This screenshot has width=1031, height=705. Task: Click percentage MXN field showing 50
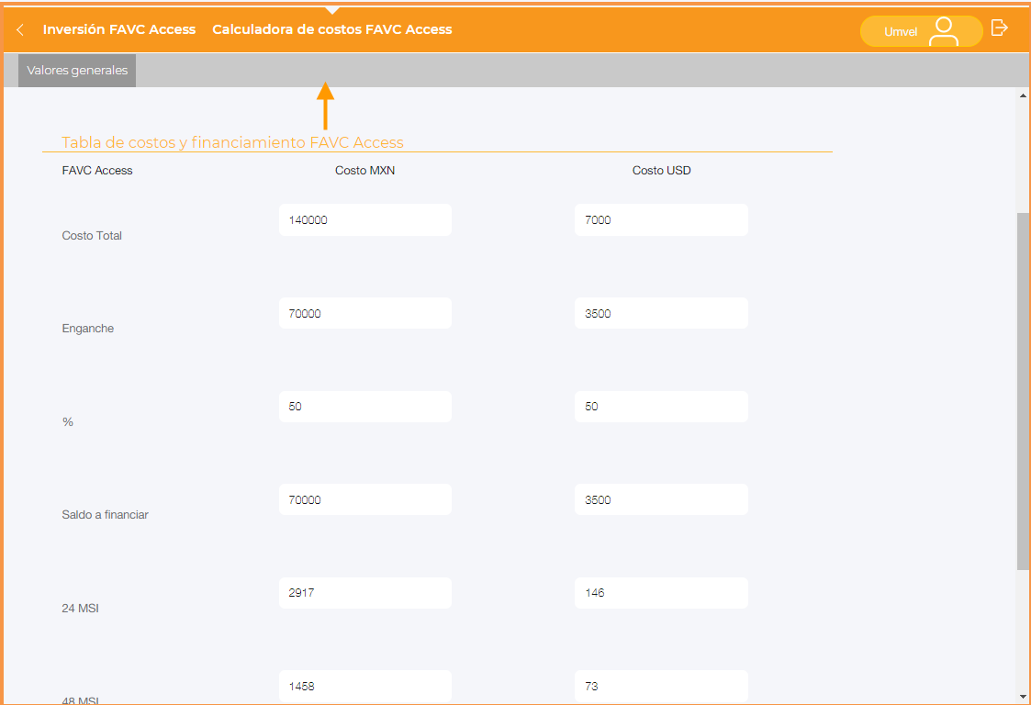click(x=364, y=407)
